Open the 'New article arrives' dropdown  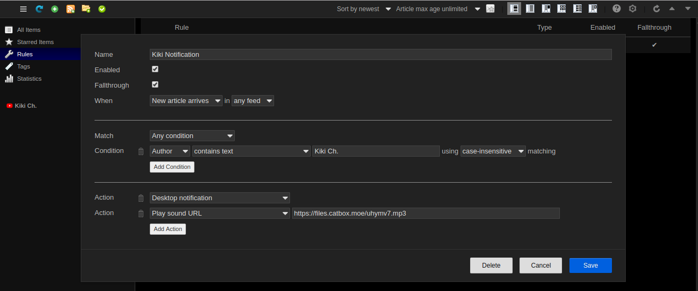(x=186, y=101)
